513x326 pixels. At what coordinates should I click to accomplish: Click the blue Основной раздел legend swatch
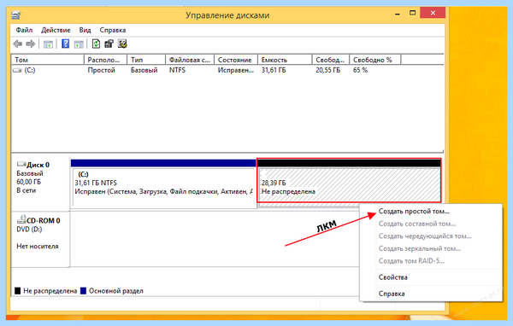coord(83,291)
